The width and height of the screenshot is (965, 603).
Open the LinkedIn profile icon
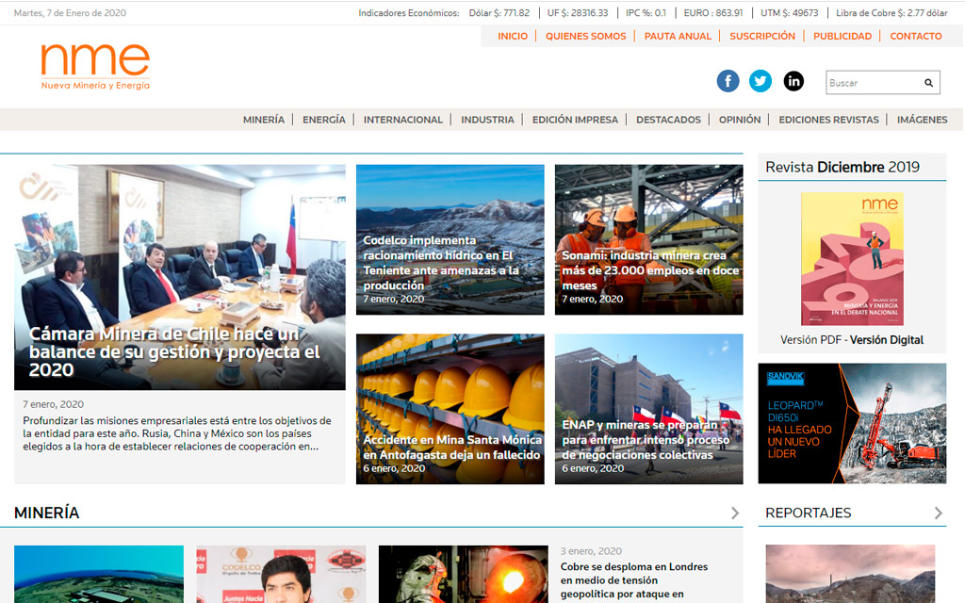tap(793, 81)
